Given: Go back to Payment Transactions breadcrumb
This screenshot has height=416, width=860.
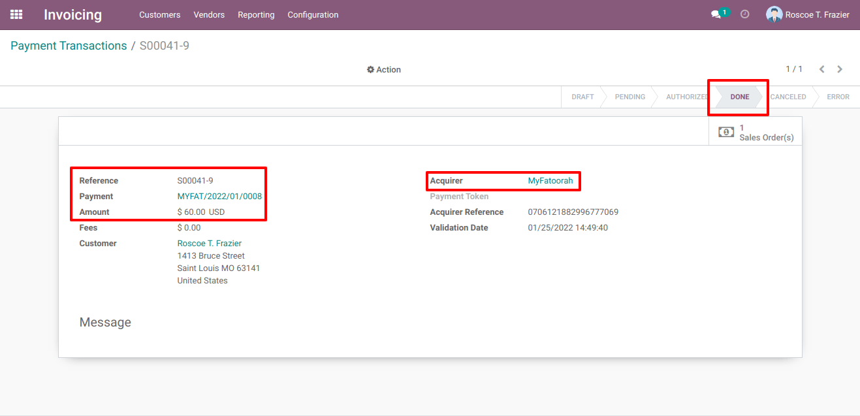Looking at the screenshot, I should [x=69, y=46].
